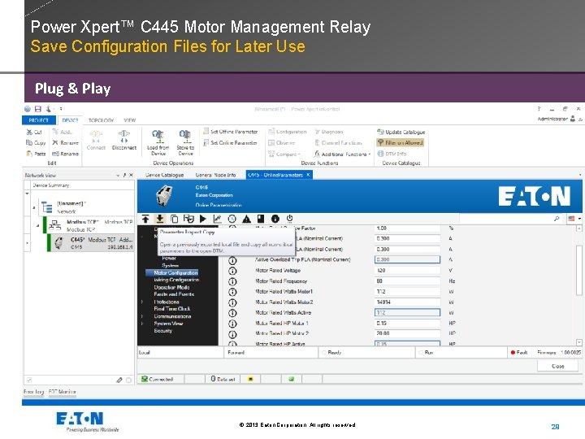Select Wiring Configuration in the tree
This screenshot has width=585, height=439.
(x=176, y=280)
